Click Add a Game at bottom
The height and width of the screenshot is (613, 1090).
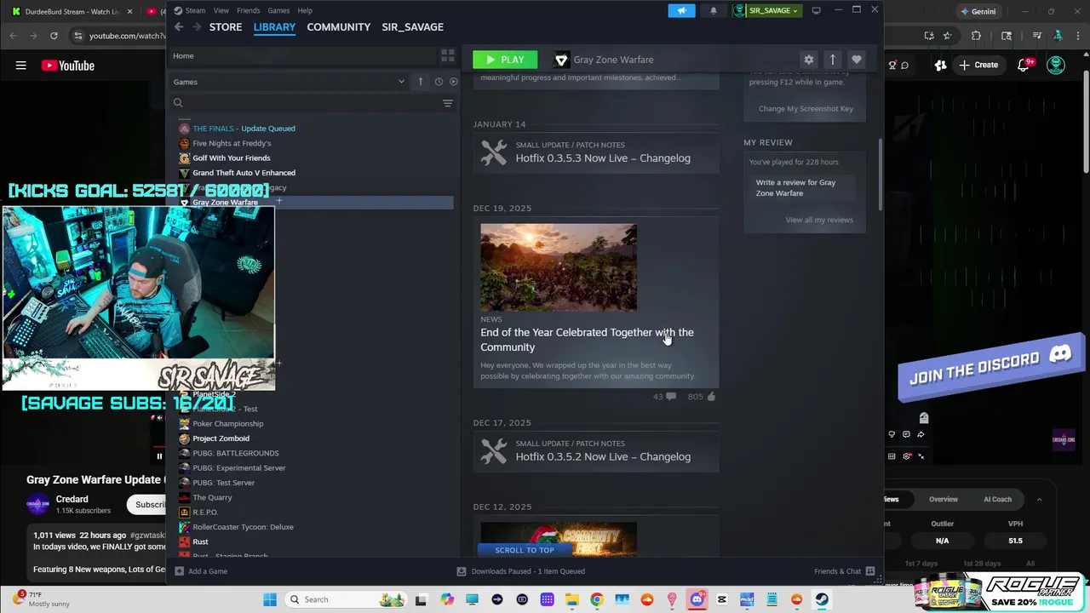201,571
